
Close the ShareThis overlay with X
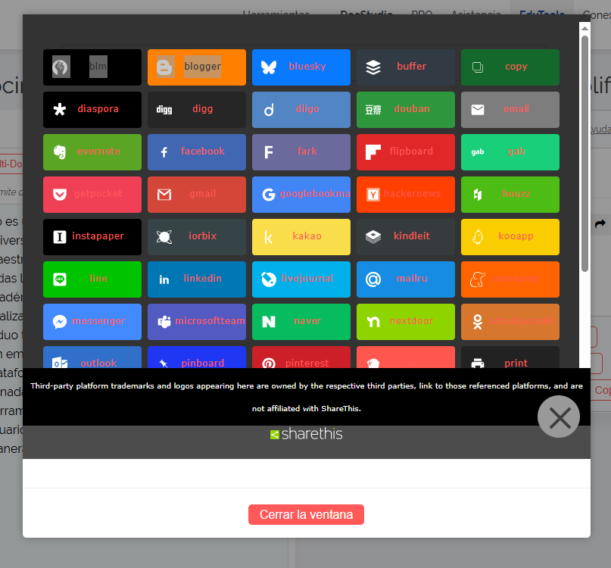[x=559, y=417]
